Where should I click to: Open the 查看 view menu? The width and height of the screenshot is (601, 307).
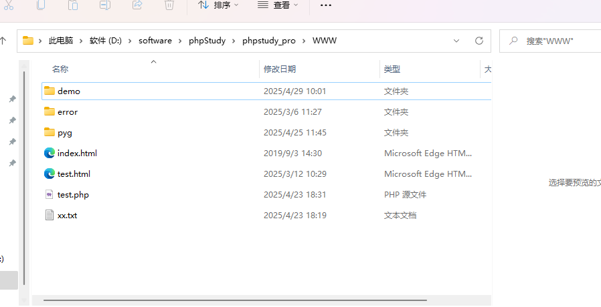pyautogui.click(x=278, y=5)
